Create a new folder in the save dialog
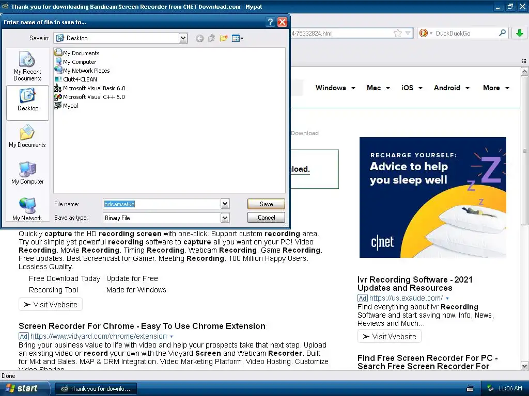Screen dimensions: 529x396 click(223, 38)
